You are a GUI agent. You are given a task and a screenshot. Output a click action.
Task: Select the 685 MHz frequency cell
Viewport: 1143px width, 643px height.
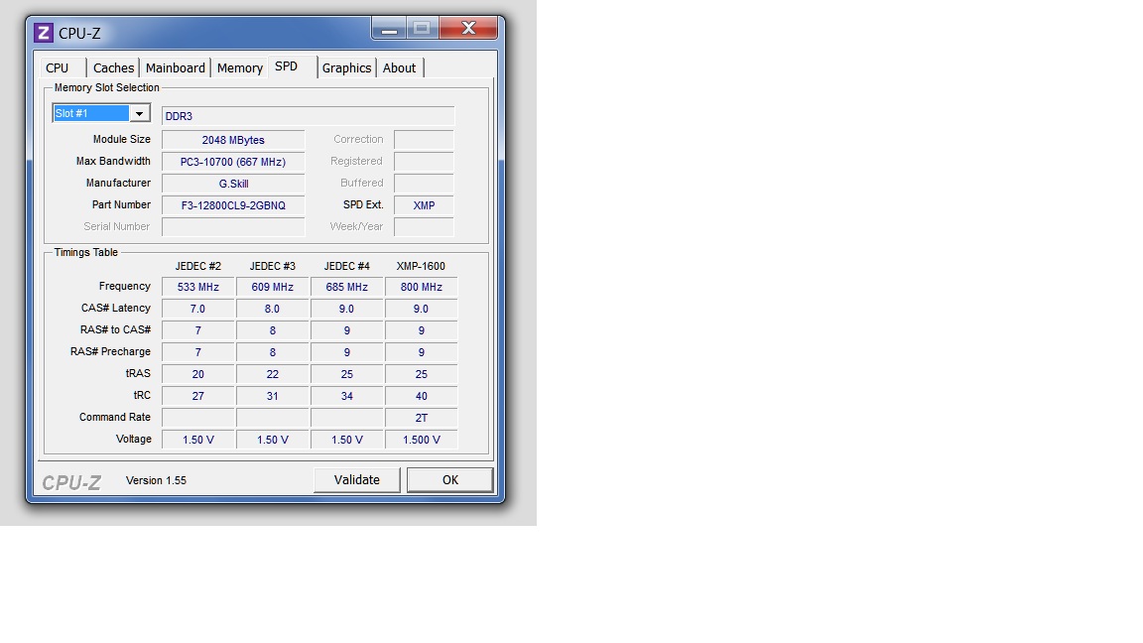[x=347, y=287]
